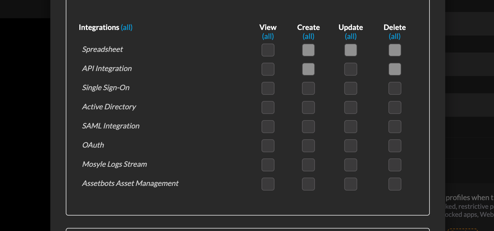The width and height of the screenshot is (494, 231).
Task: Check View for Single Sign-On
Action: point(268,88)
